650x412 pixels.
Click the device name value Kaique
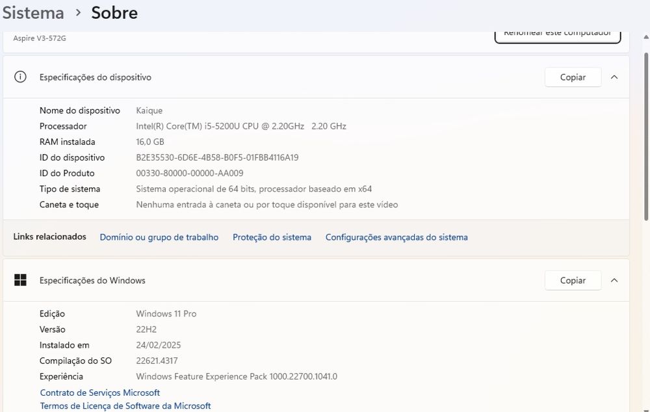(x=149, y=110)
